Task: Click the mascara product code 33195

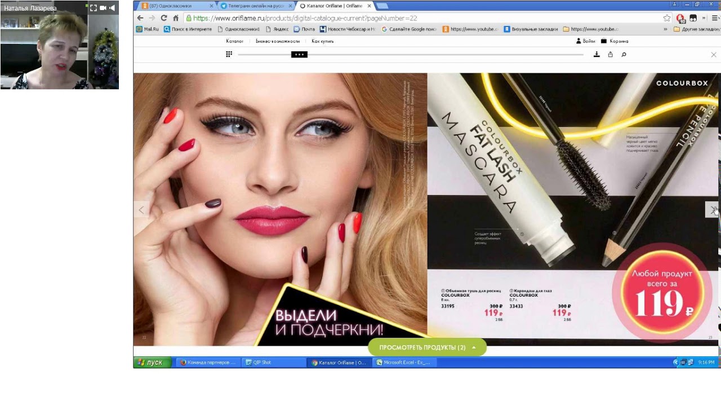Action: click(447, 306)
